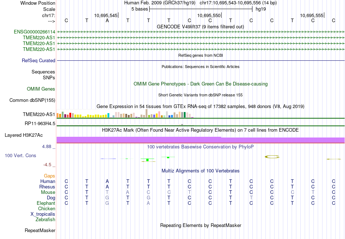Open H3K27Ac Mark ENCODE track title
This screenshot has height=239, width=345.
200,130
